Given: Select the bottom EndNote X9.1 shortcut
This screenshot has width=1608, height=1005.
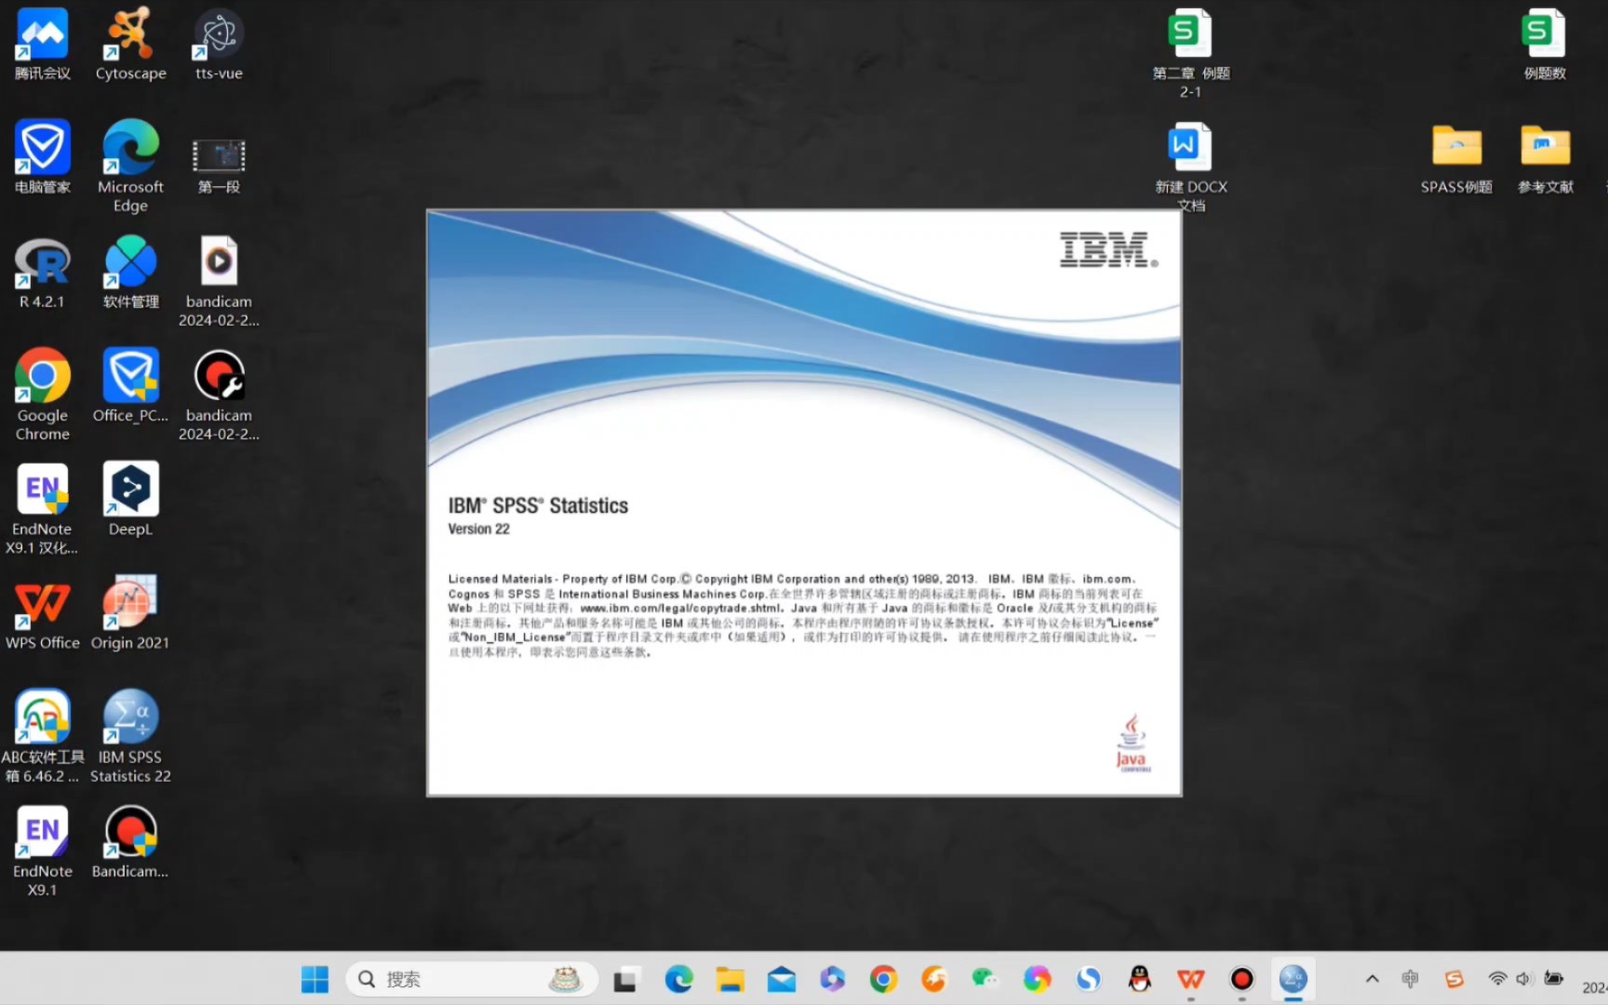Looking at the screenshot, I should (x=43, y=851).
